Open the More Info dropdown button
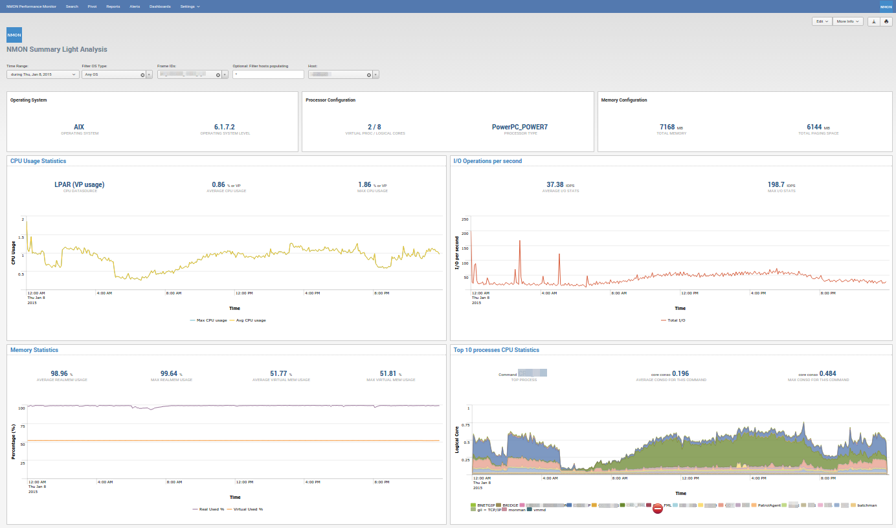Image resolution: width=896 pixels, height=528 pixels. pyautogui.click(x=848, y=21)
